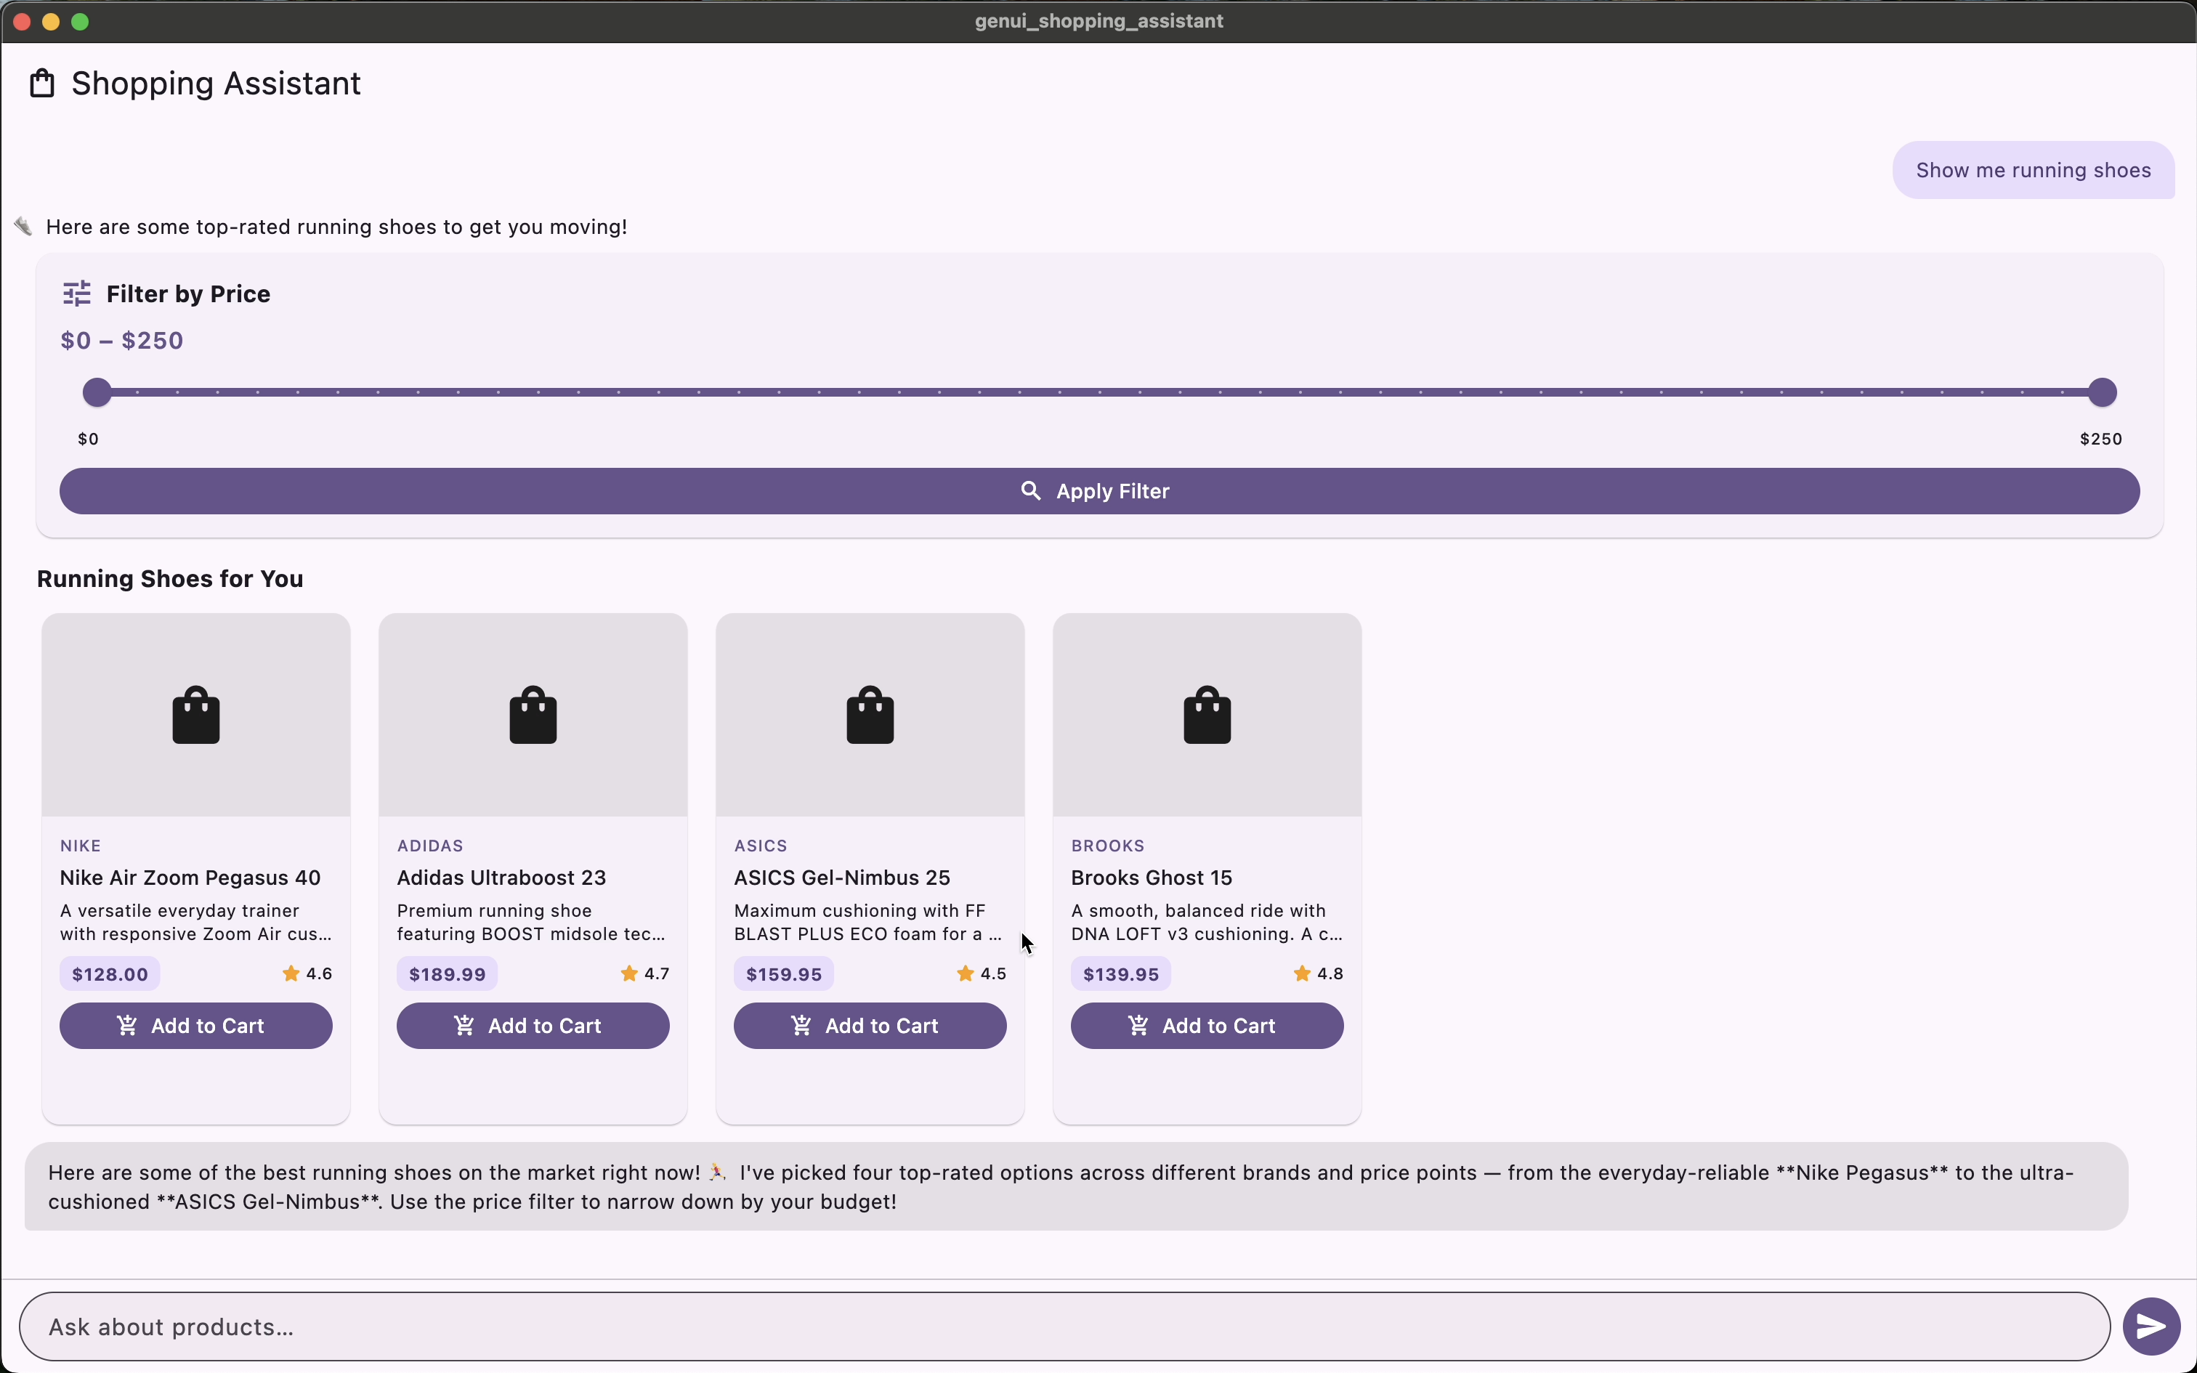This screenshot has height=1373, width=2197.
Task: Click the Shopping Assistant title text
Action: [216, 84]
